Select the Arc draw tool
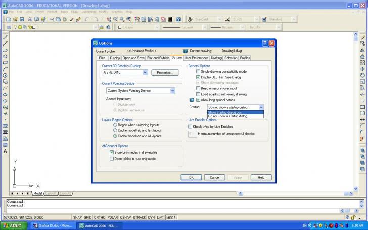 5,69
